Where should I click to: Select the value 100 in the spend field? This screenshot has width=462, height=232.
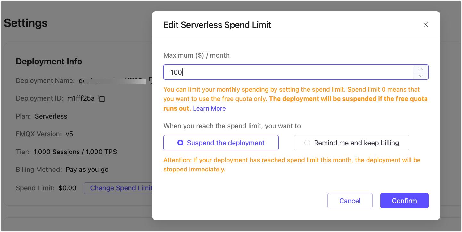(x=177, y=72)
